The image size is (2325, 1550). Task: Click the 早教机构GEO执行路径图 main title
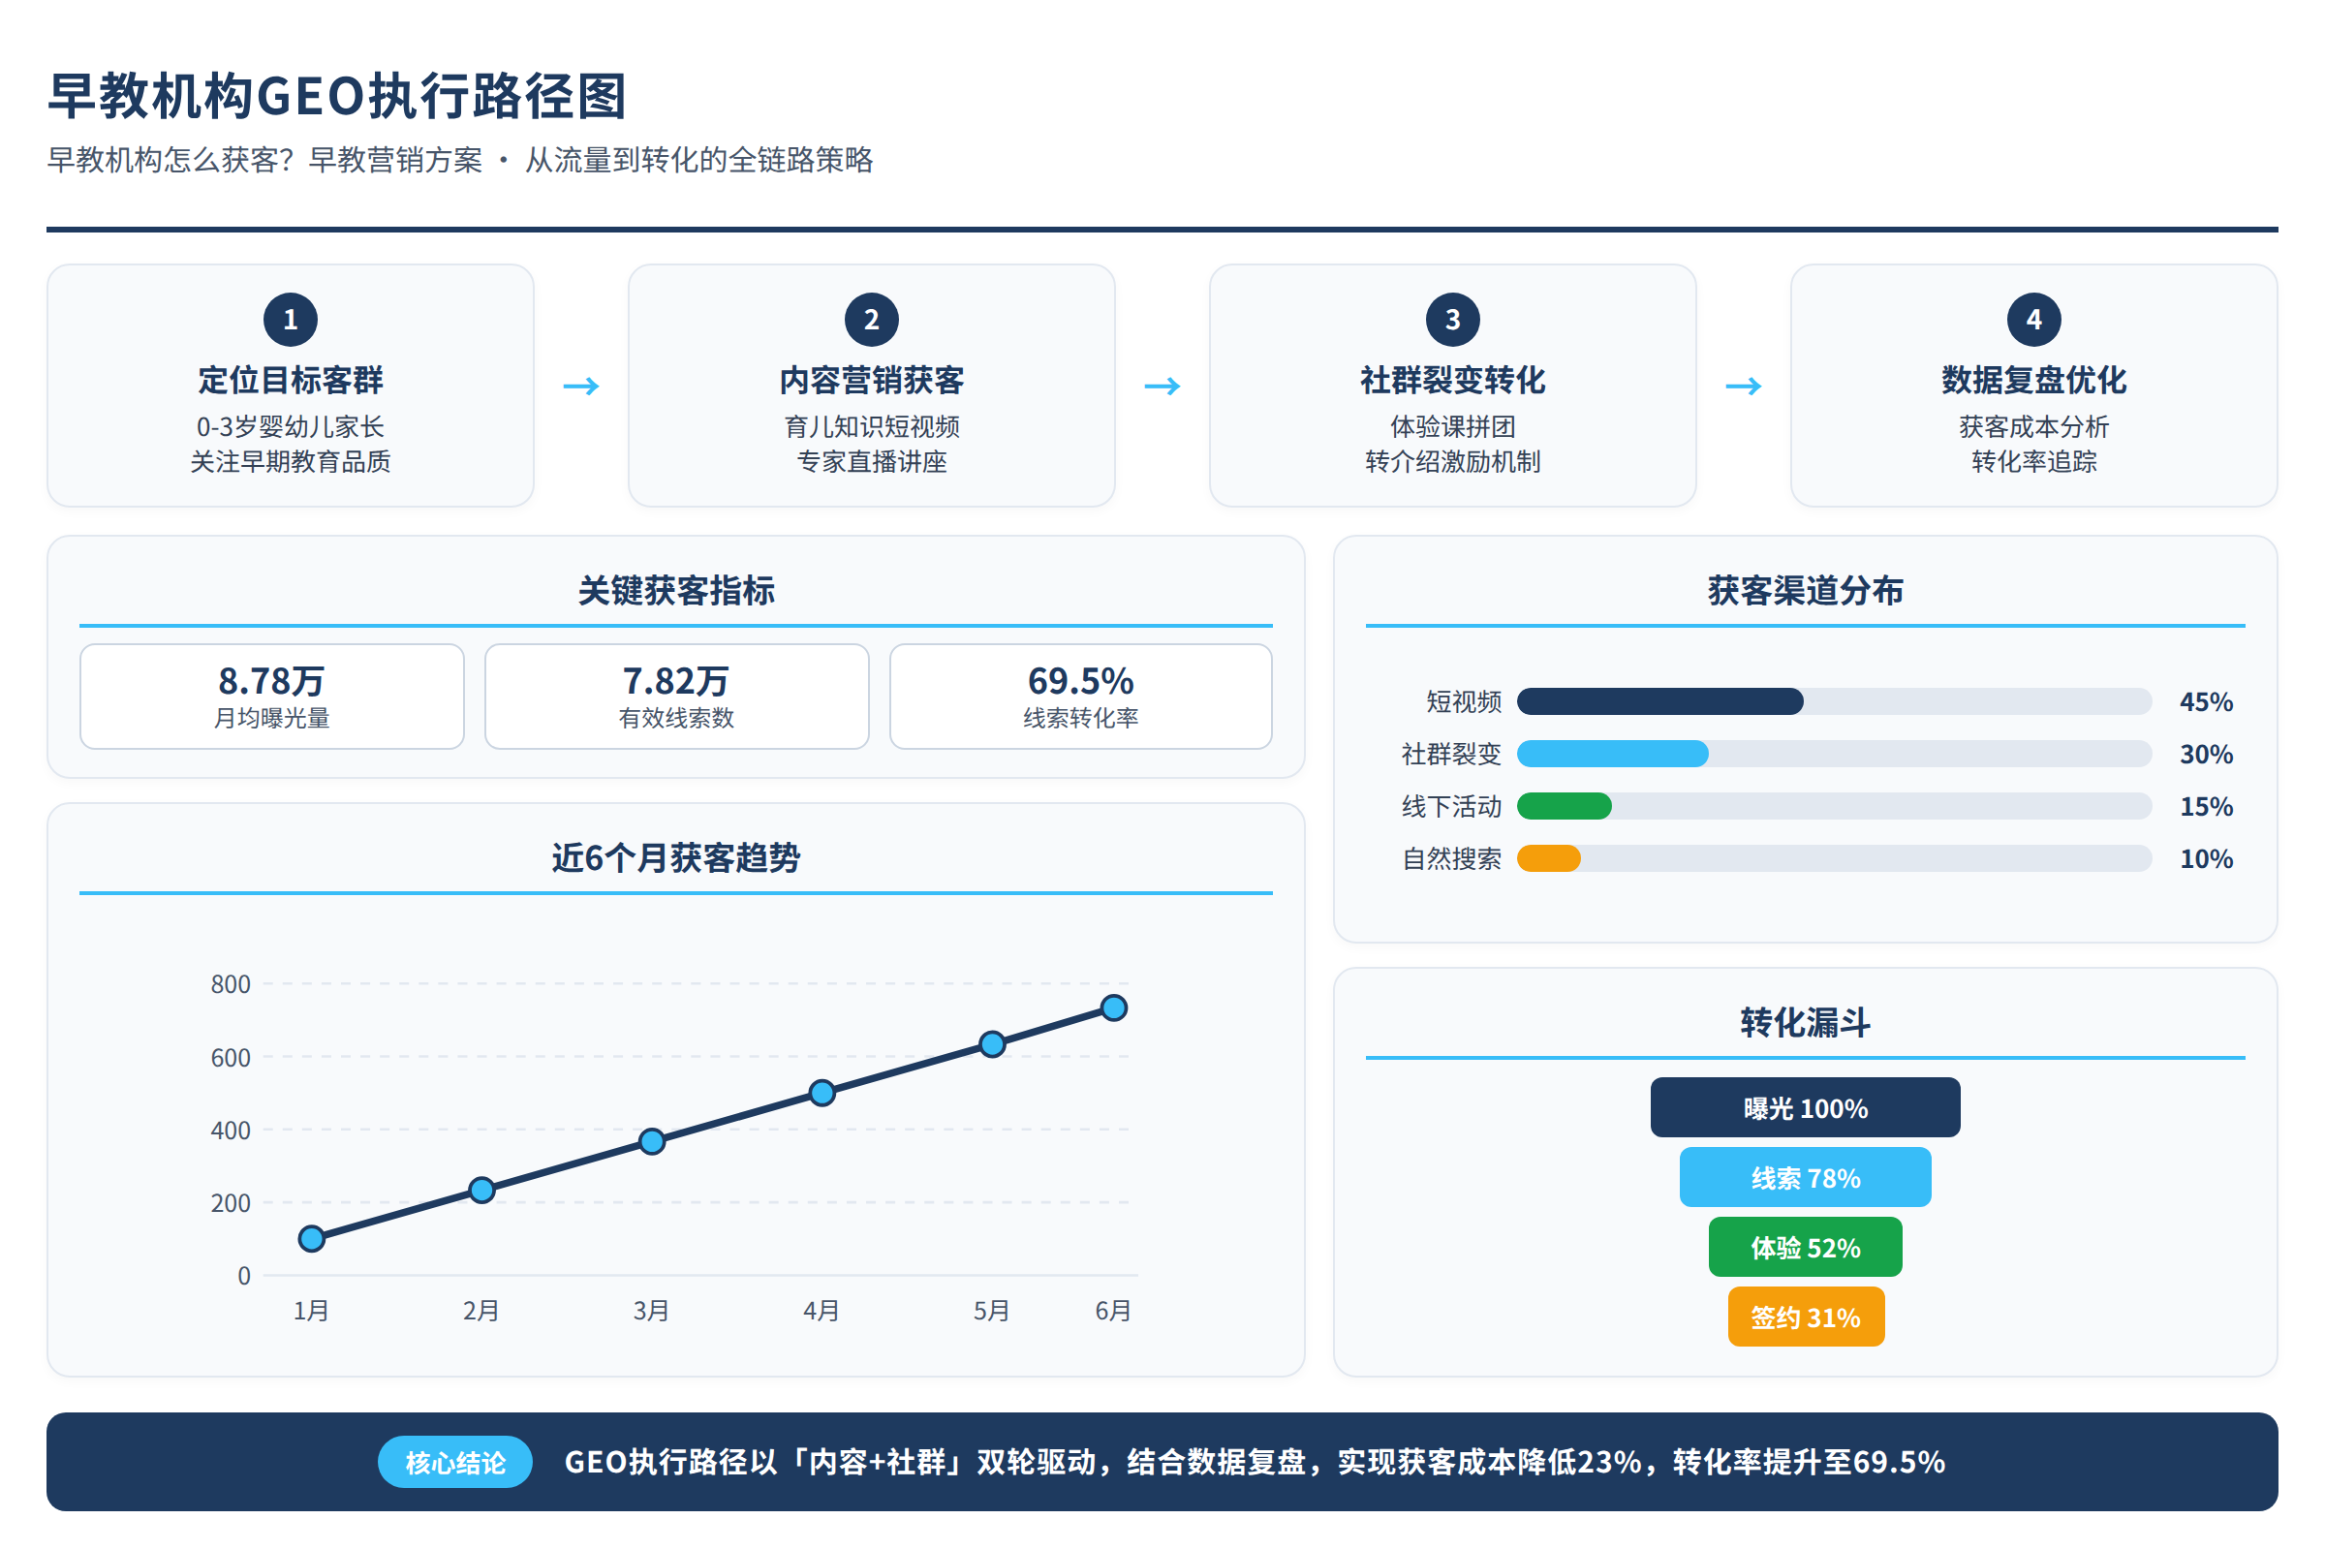coord(337,96)
